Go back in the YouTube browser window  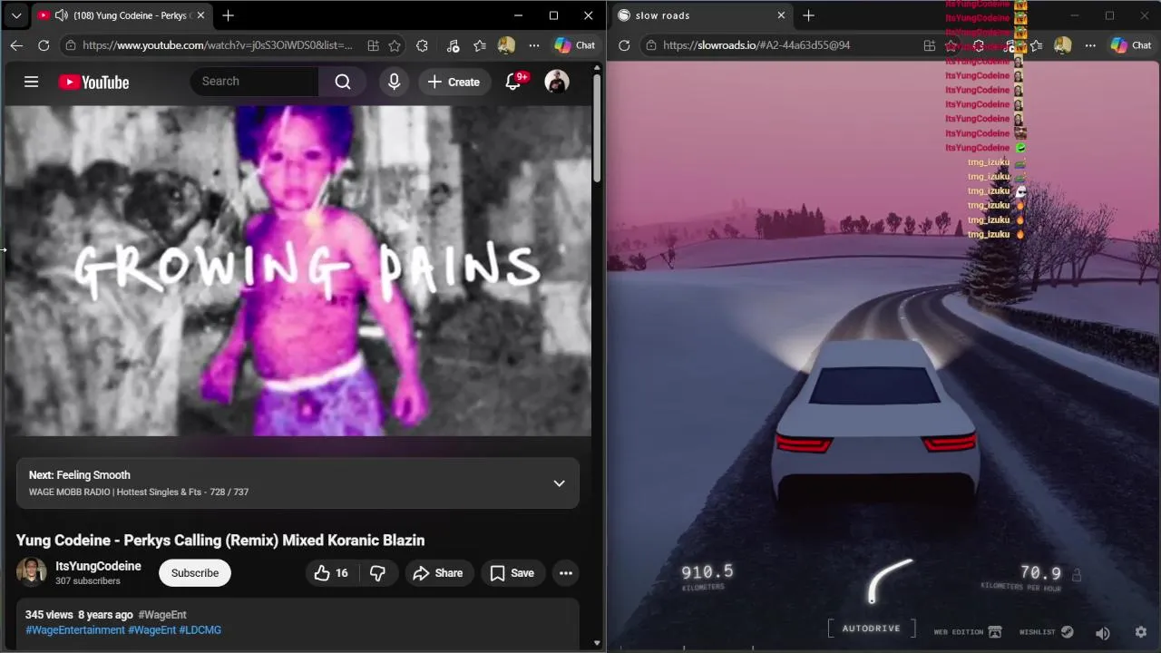click(x=16, y=45)
